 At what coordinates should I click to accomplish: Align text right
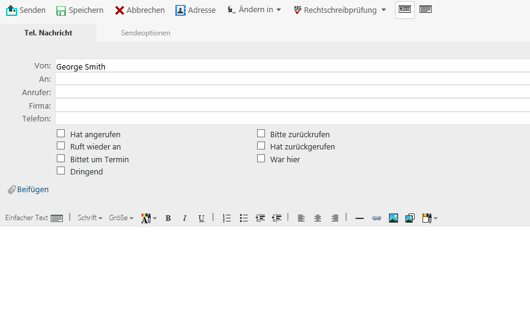pos(335,218)
